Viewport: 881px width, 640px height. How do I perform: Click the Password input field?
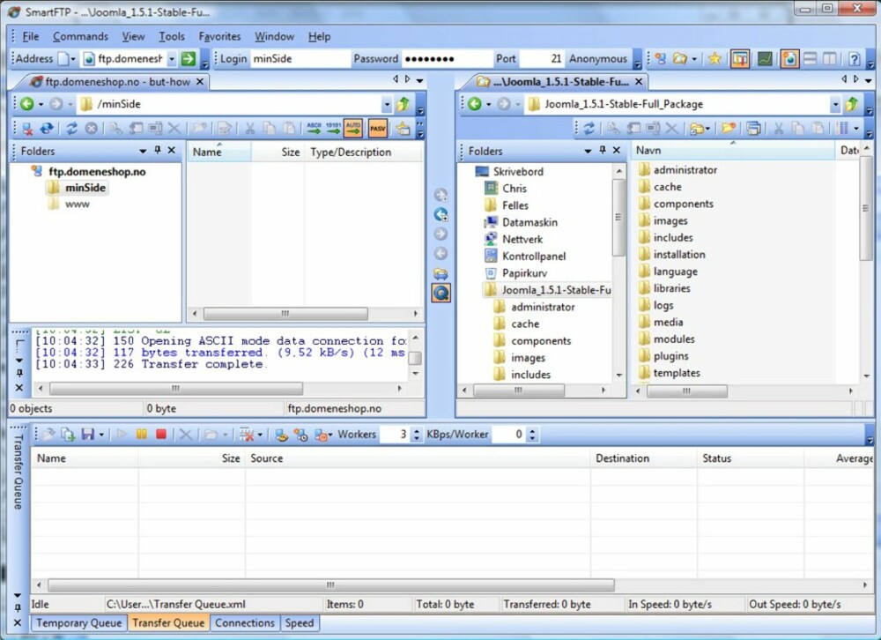point(447,58)
